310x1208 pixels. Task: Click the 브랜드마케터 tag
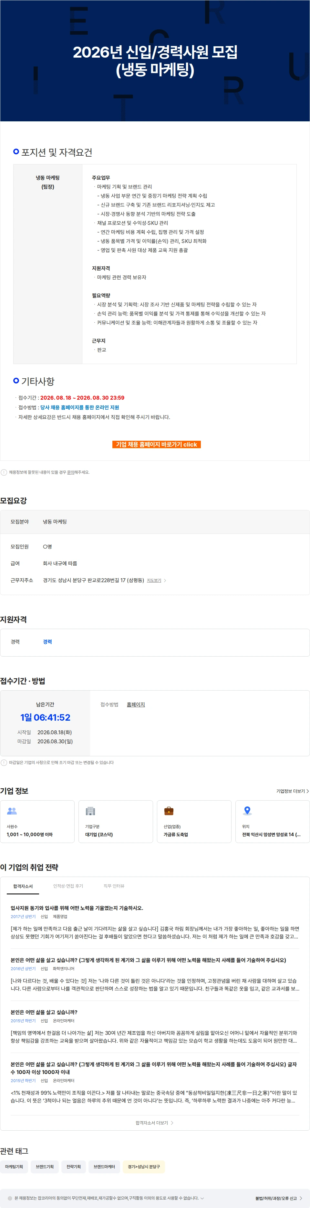click(104, 1167)
